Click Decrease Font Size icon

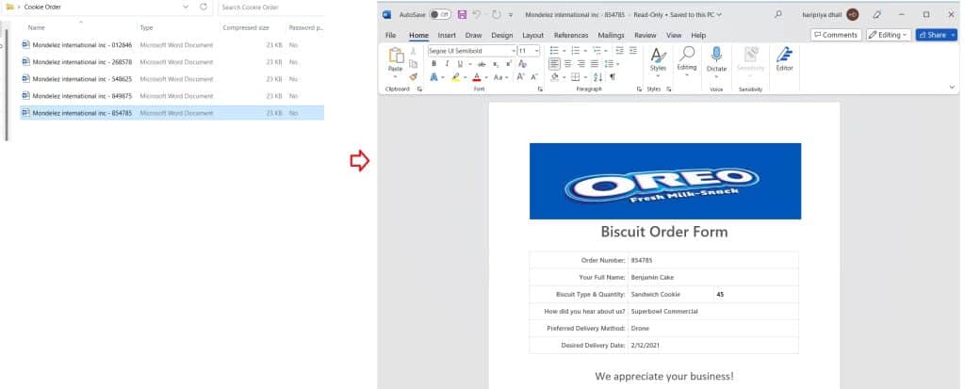pos(533,77)
